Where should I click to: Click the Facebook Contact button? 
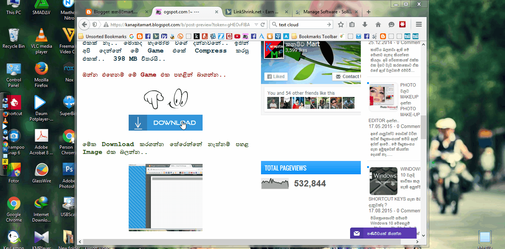click(347, 77)
